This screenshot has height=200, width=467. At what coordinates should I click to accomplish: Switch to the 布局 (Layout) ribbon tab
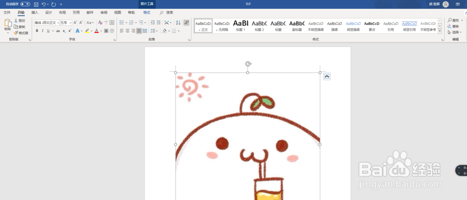(62, 13)
